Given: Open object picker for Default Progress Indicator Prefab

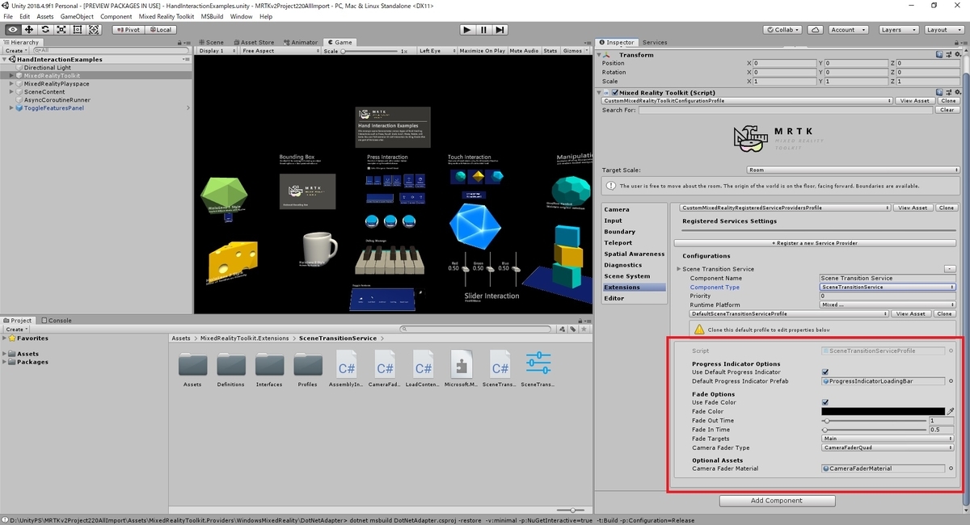Looking at the screenshot, I should (951, 381).
